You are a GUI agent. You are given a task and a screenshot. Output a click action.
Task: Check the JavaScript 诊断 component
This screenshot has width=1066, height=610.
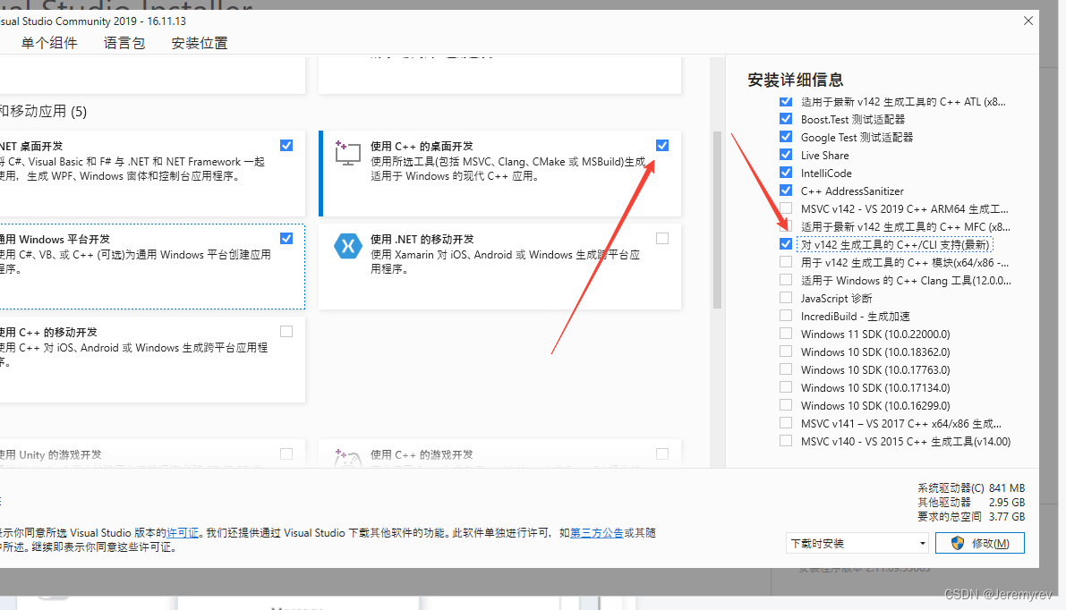(x=786, y=298)
